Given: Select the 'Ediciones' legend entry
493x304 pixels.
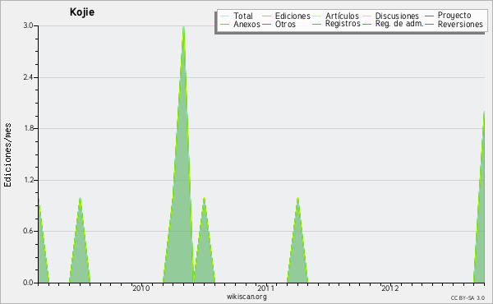Looking at the screenshot, I should (x=286, y=16).
